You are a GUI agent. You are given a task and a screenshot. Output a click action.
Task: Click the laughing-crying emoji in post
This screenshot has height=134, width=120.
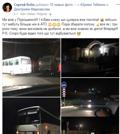[x=102, y=20]
